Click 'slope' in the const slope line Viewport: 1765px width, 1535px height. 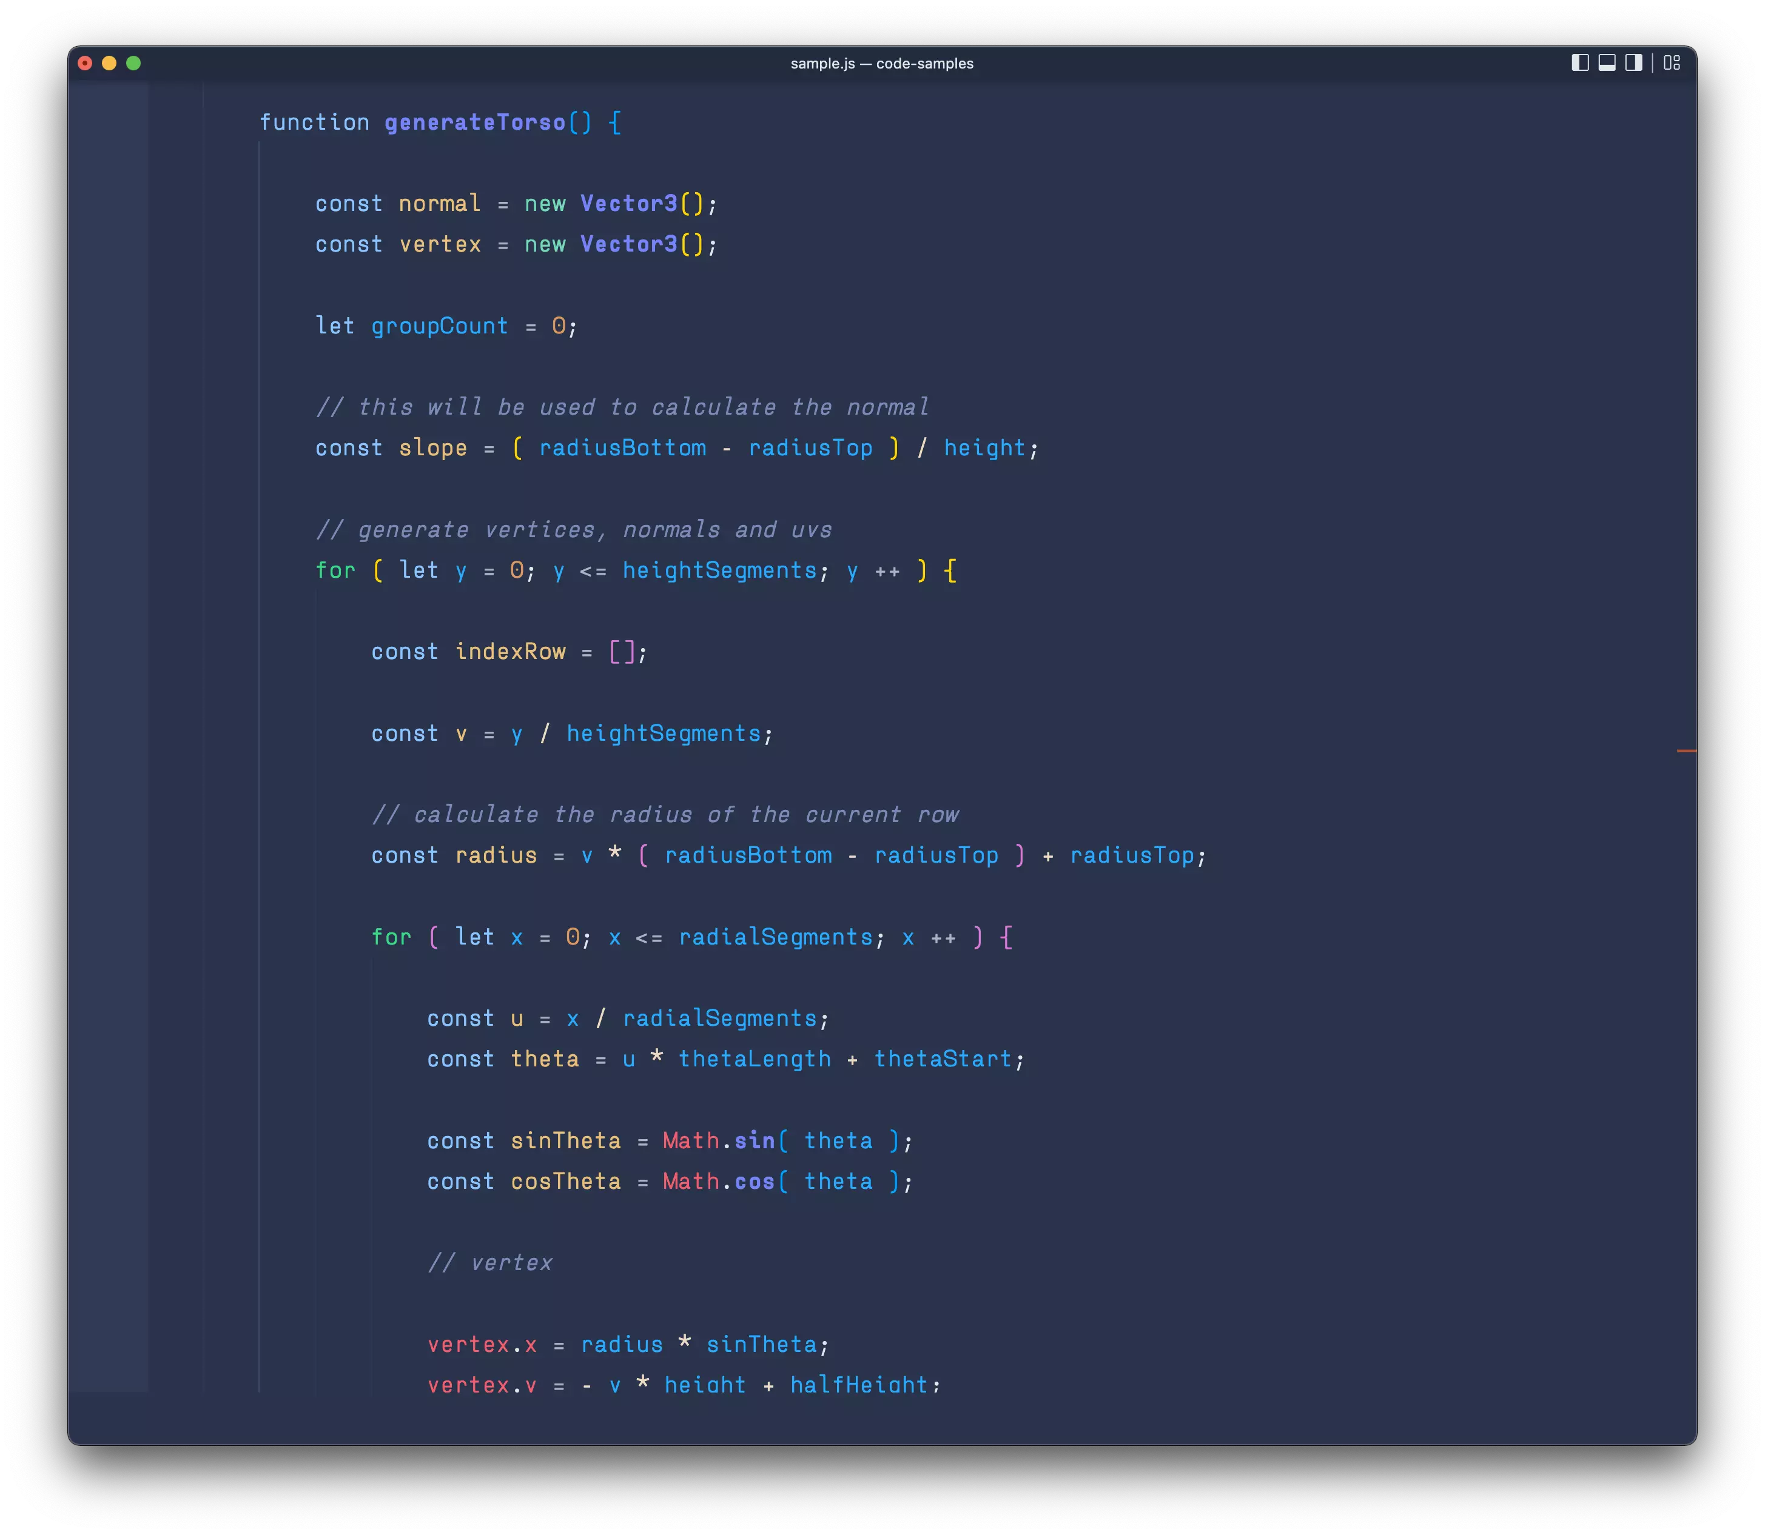tap(432, 449)
